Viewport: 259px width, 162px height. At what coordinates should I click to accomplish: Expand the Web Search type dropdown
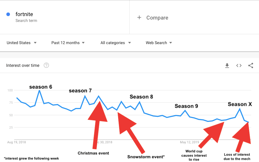click(x=159, y=43)
